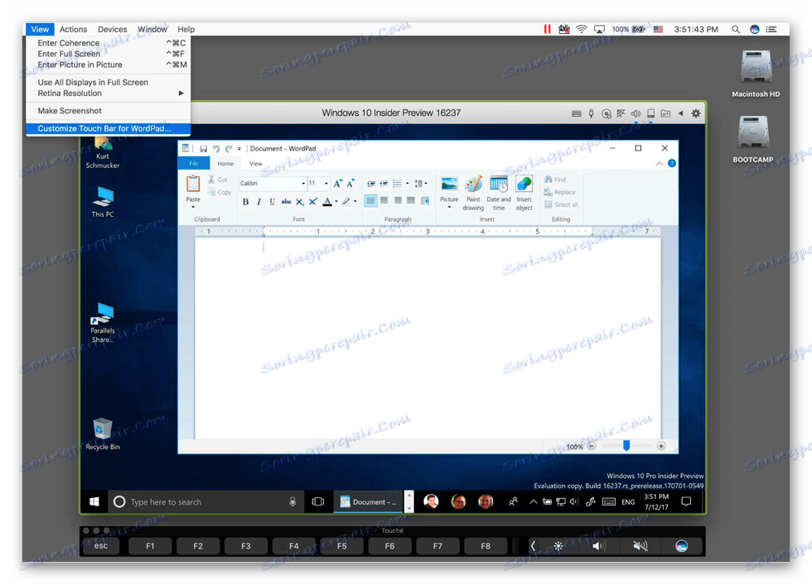Image resolution: width=812 pixels, height=585 pixels.
Task: Click the Redo arrow in WordPad
Action: [x=228, y=149]
